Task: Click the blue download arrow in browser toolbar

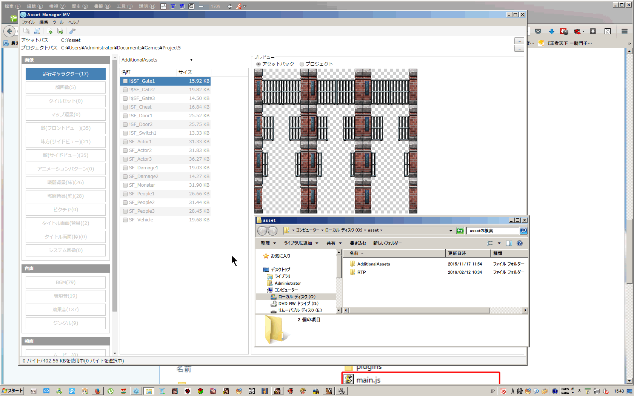Action: coord(551,31)
